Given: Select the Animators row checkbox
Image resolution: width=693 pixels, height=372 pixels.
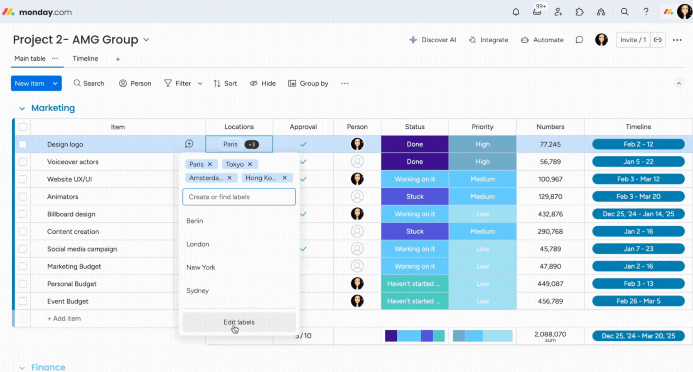Looking at the screenshot, I should click(x=22, y=197).
